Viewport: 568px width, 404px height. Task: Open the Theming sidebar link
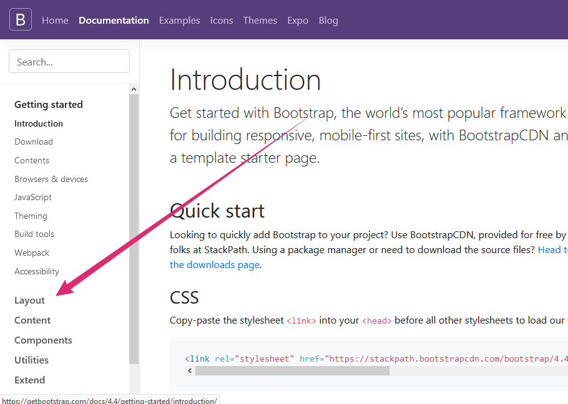[31, 216]
